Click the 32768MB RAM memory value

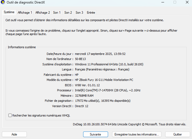click(84, 96)
